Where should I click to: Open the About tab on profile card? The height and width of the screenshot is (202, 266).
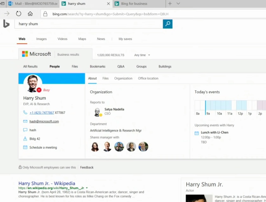click(x=92, y=79)
